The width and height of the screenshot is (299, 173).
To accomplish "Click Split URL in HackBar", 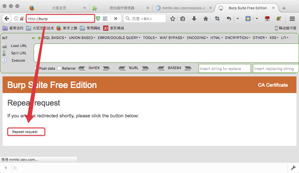I will pyautogui.click(x=19, y=53).
